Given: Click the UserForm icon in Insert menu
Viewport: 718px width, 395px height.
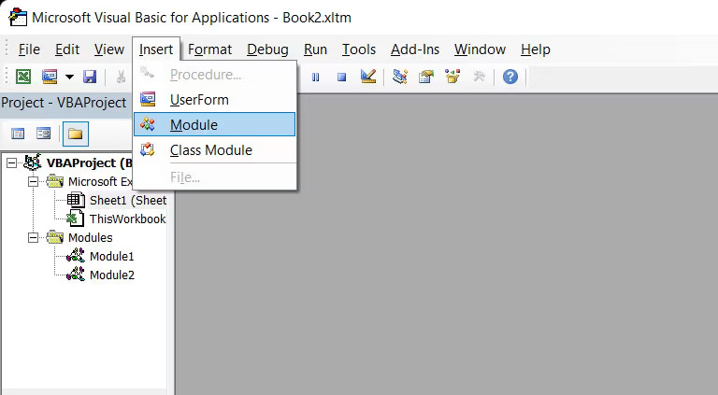Looking at the screenshot, I should click(148, 99).
